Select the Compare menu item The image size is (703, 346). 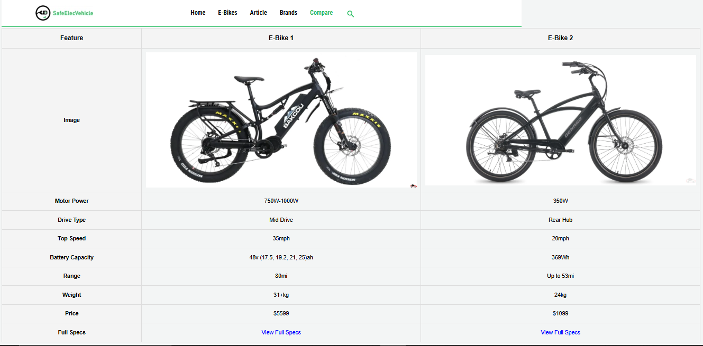coord(321,13)
